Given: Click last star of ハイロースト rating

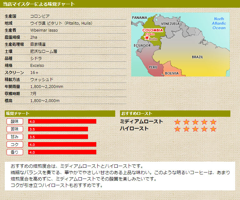Looking at the screenshot, I should 213,129.
